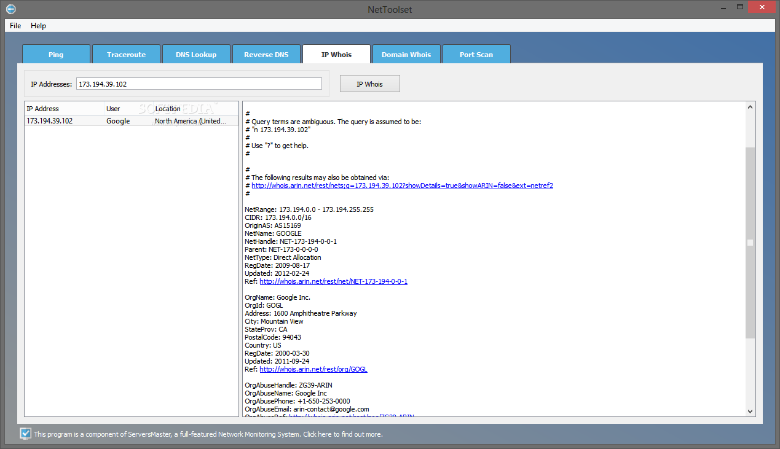Open the whois.arin.net rest/nets query link
The image size is (780, 449).
click(x=402, y=185)
